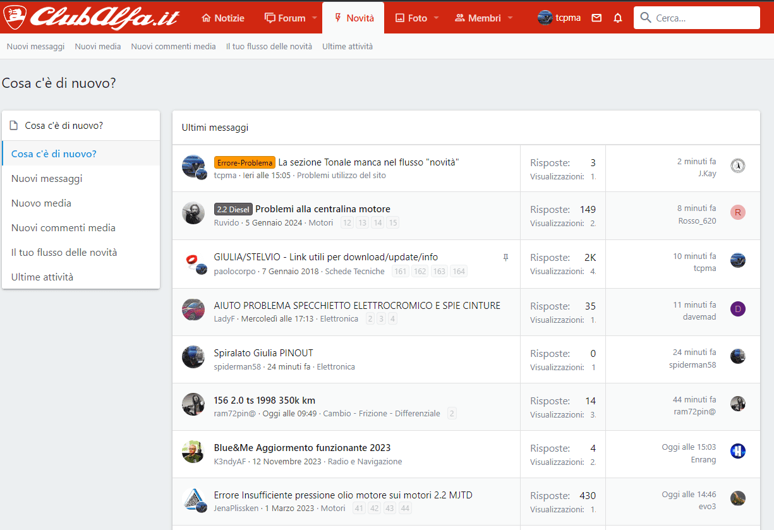Click '2 minuti fa' latest post time
The width and height of the screenshot is (774, 530).
pos(696,162)
